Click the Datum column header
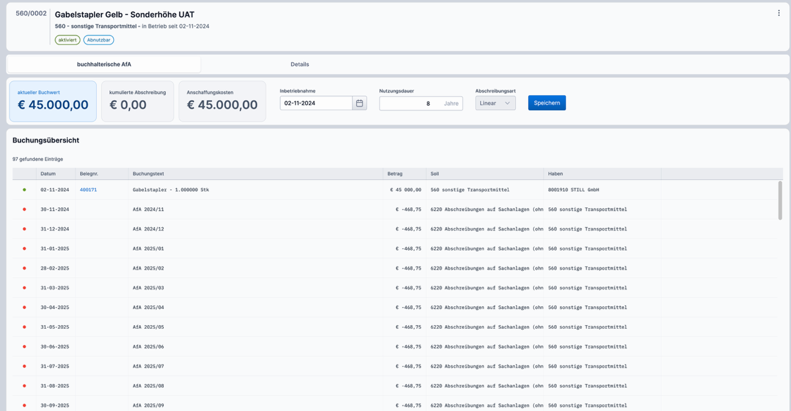 (48, 174)
